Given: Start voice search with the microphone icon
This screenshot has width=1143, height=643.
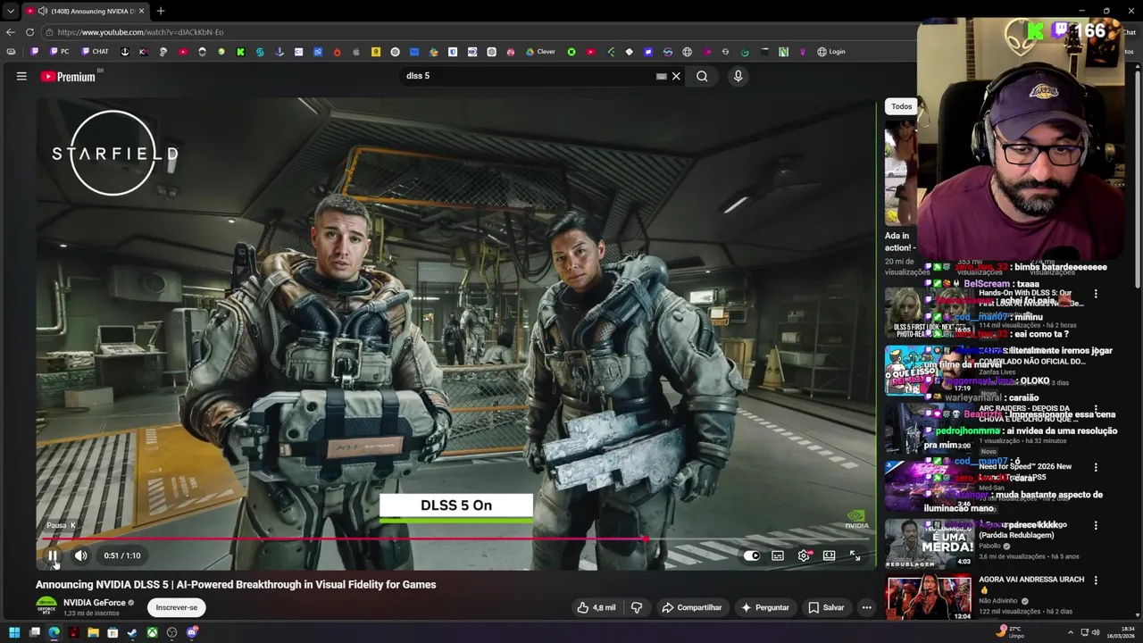Looking at the screenshot, I should pyautogui.click(x=738, y=76).
